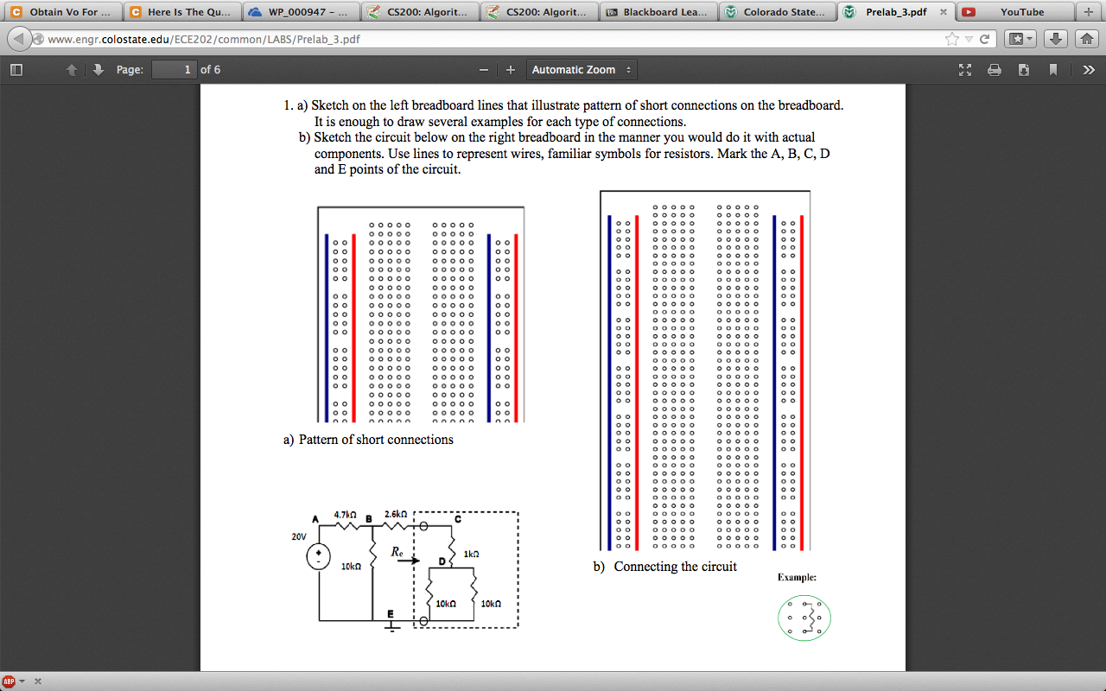Image resolution: width=1106 pixels, height=691 pixels.
Task: Go to the next page of the PDF
Action: pos(96,70)
